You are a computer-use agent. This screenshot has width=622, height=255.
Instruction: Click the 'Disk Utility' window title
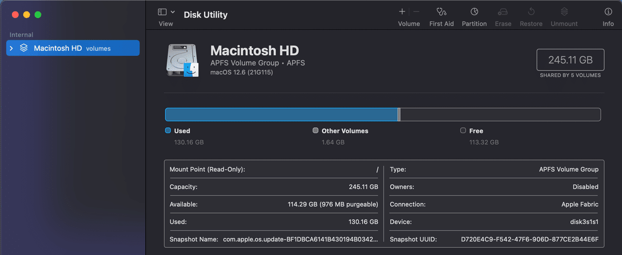coord(206,15)
